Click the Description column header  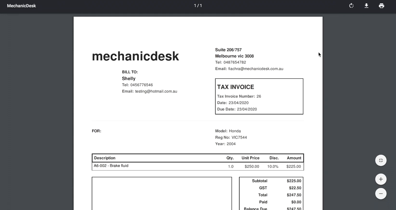point(105,158)
